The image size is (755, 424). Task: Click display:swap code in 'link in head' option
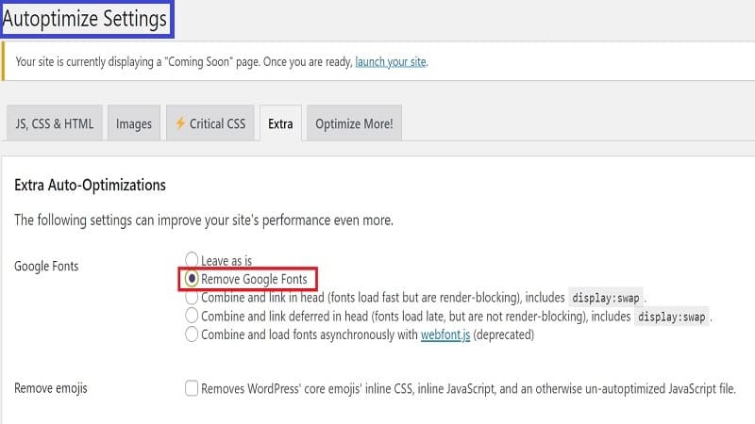point(607,298)
